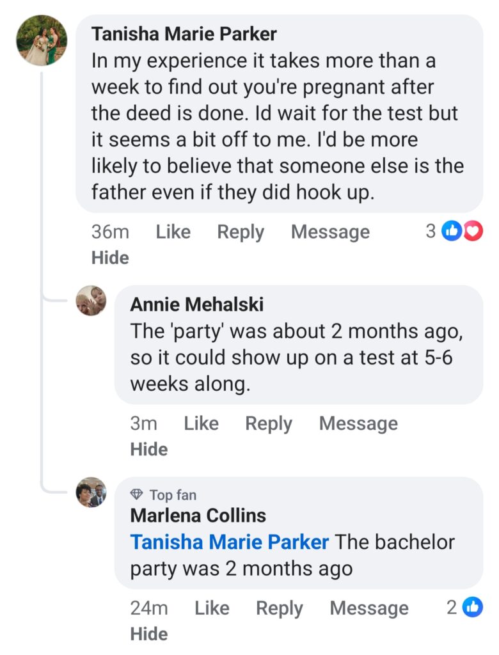Reply to Tanisha Marie Parker's comment

point(241,232)
